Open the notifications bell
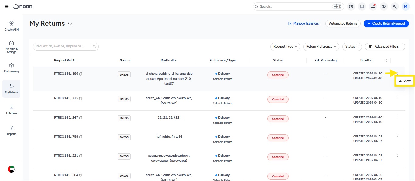415x181 pixels. [x=372, y=6]
